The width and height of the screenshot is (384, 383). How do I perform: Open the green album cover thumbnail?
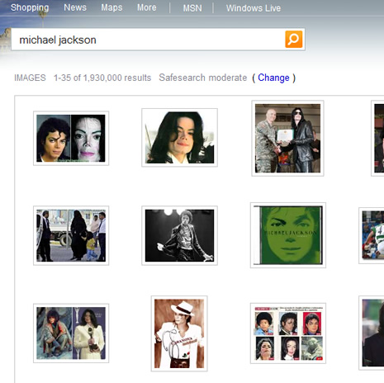pos(288,235)
